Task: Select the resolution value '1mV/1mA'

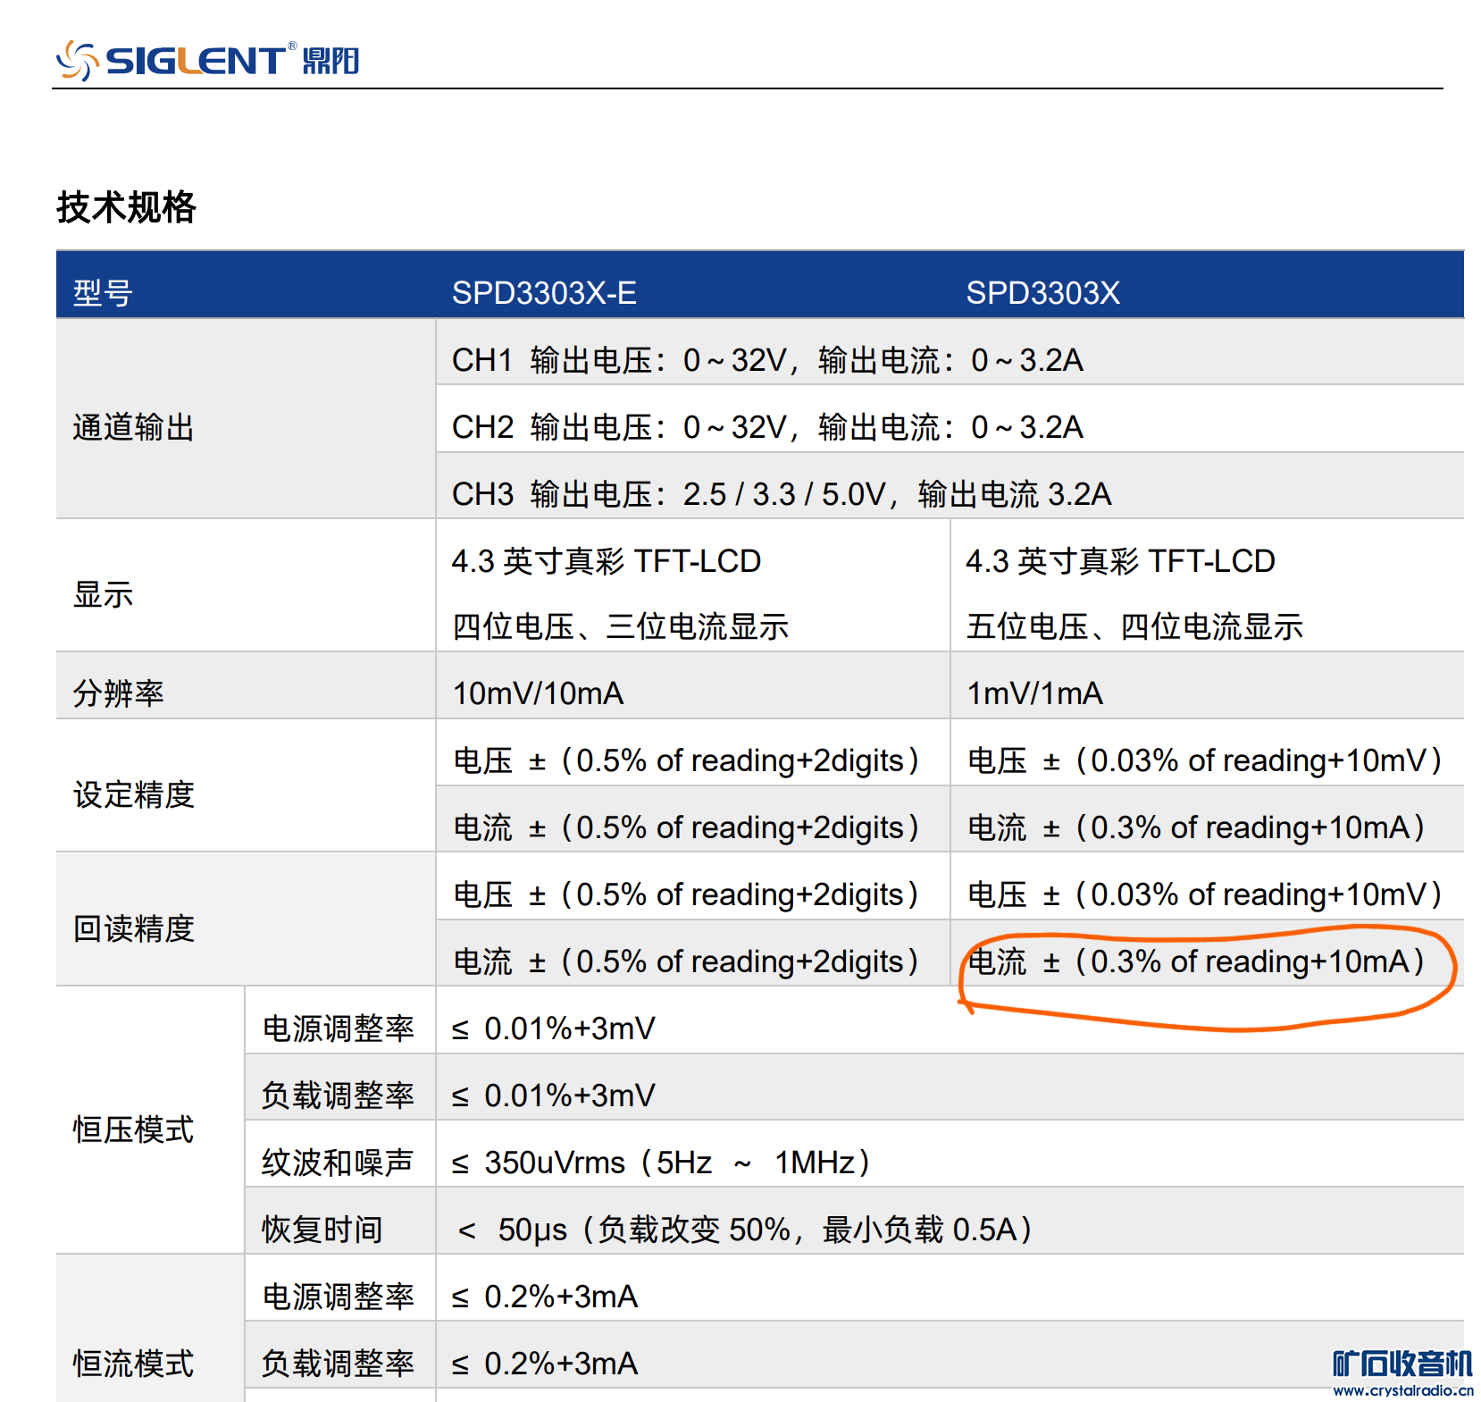Action: coord(1034,693)
